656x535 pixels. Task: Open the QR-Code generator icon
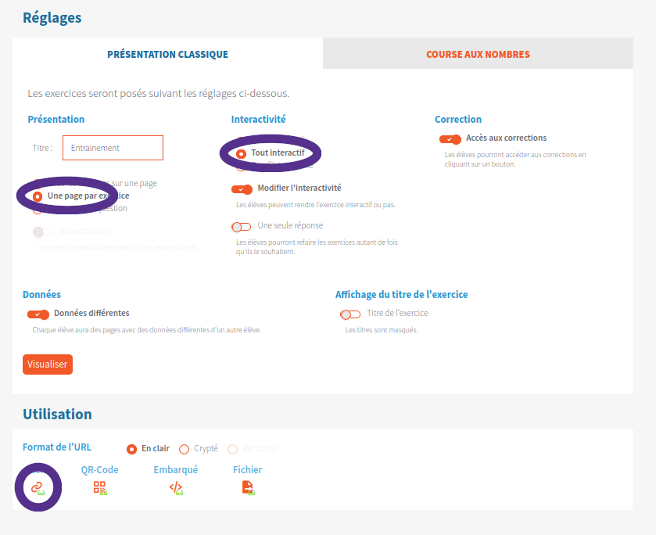[x=99, y=487]
